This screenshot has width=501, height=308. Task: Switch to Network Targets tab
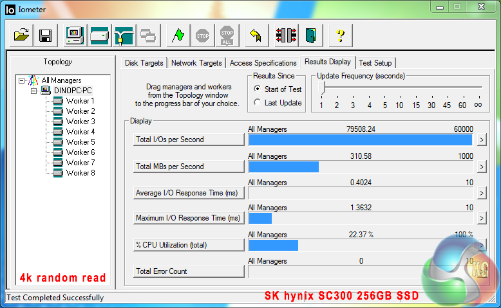click(196, 63)
